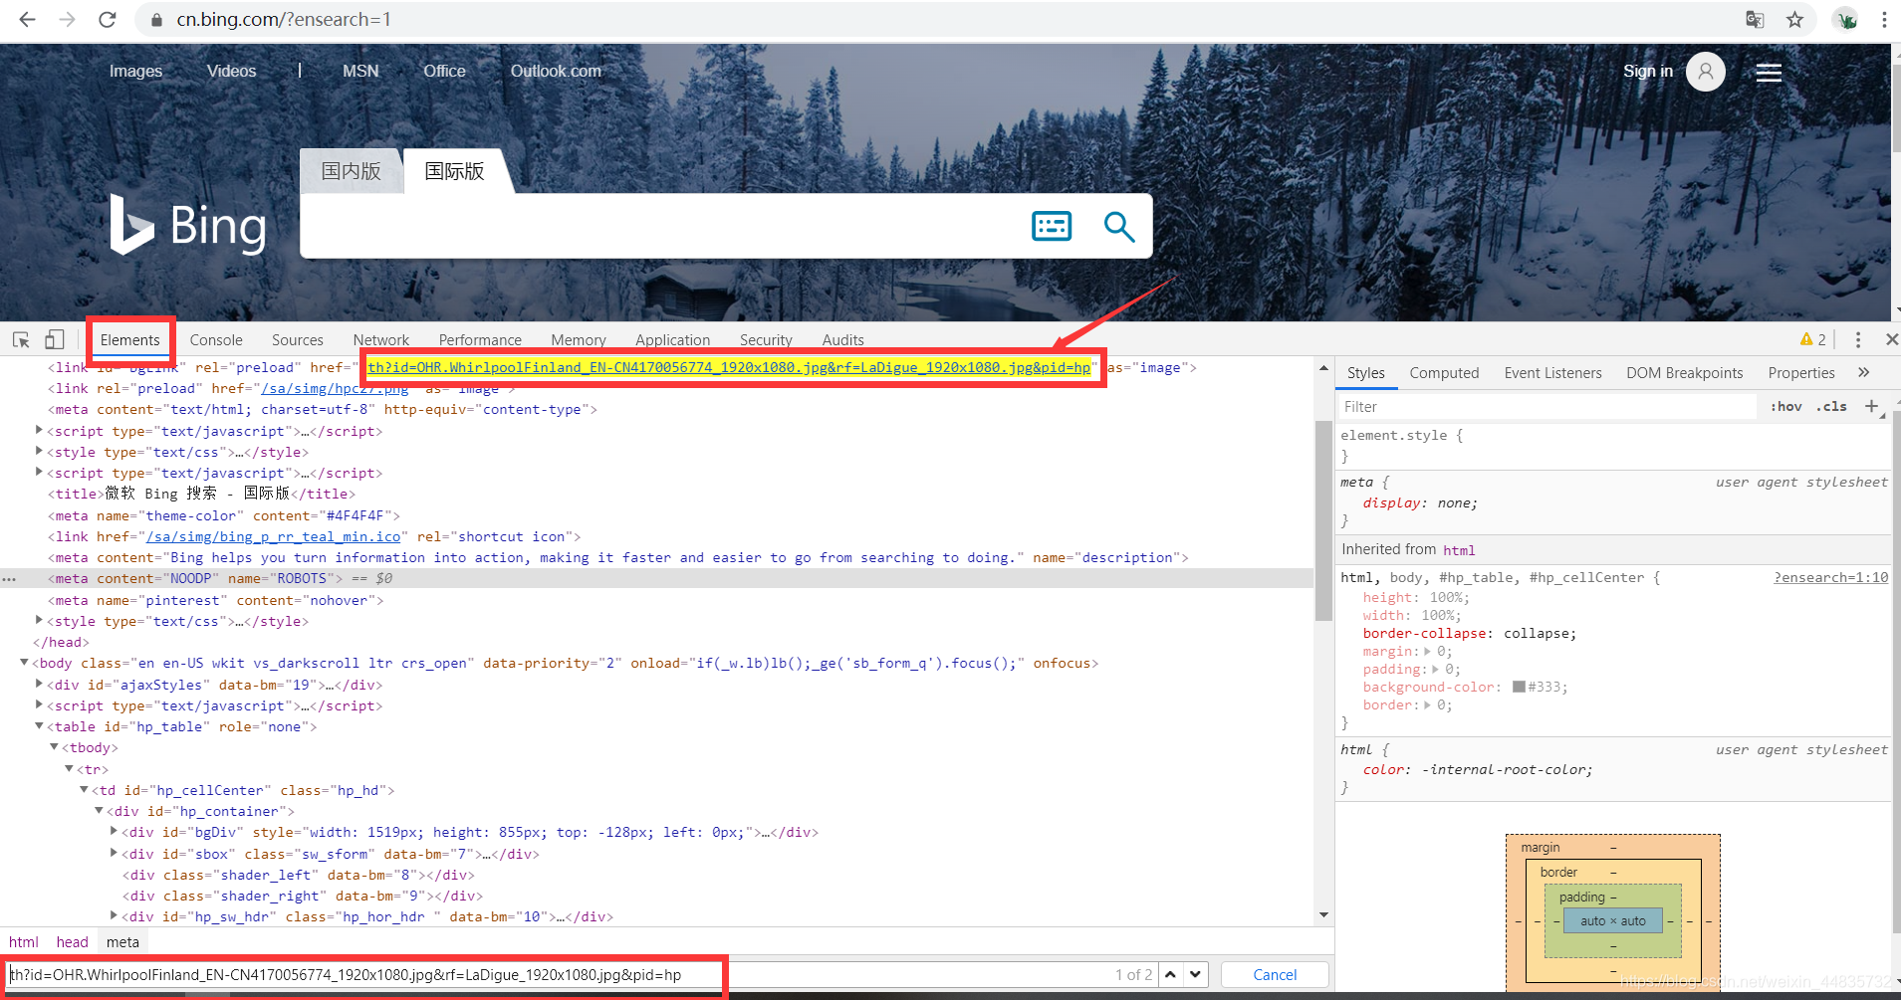The image size is (1901, 1000).
Task: Open the Outlook.com link
Action: tap(556, 71)
